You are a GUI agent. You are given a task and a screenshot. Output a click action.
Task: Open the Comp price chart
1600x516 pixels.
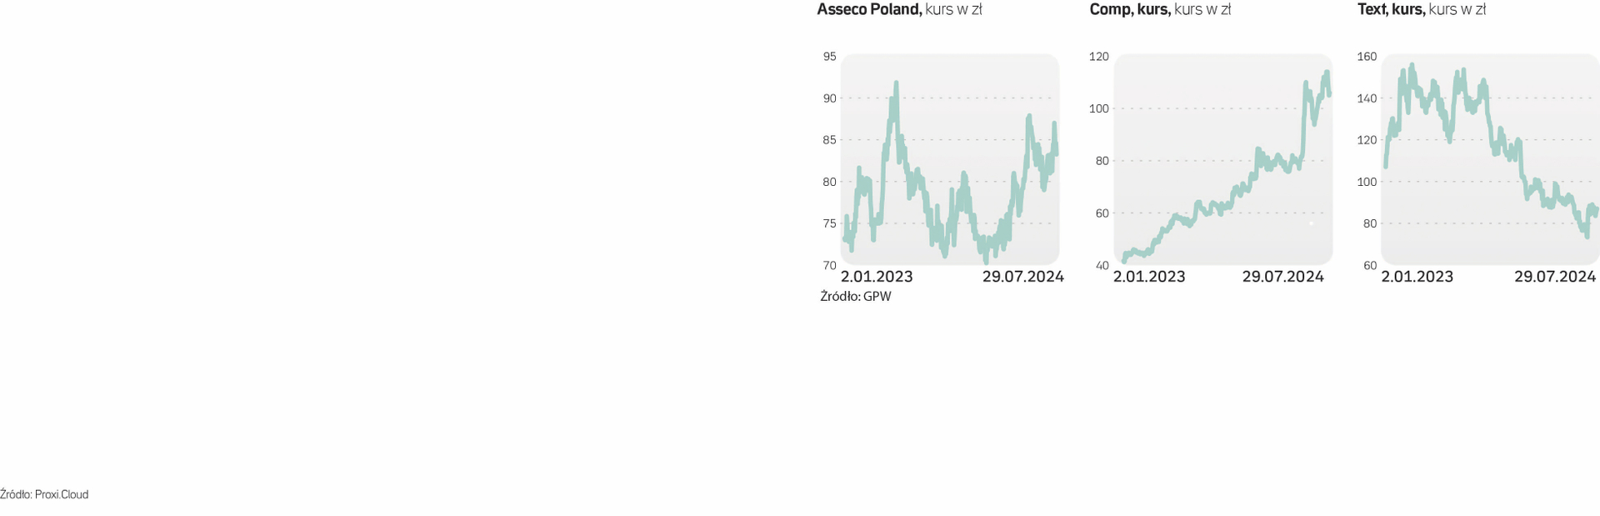click(1222, 159)
